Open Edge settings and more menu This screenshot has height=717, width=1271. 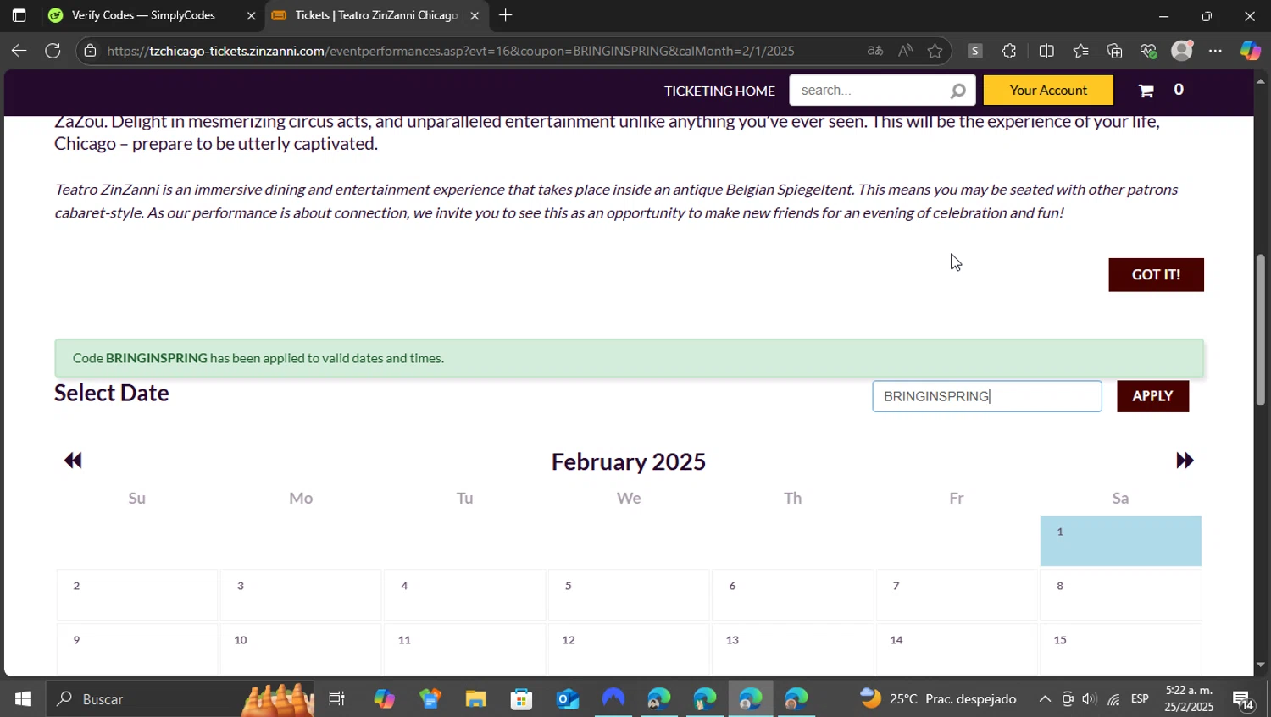[1216, 51]
